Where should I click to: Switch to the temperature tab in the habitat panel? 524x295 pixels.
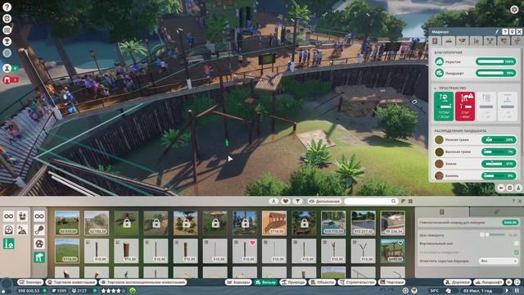point(477,41)
